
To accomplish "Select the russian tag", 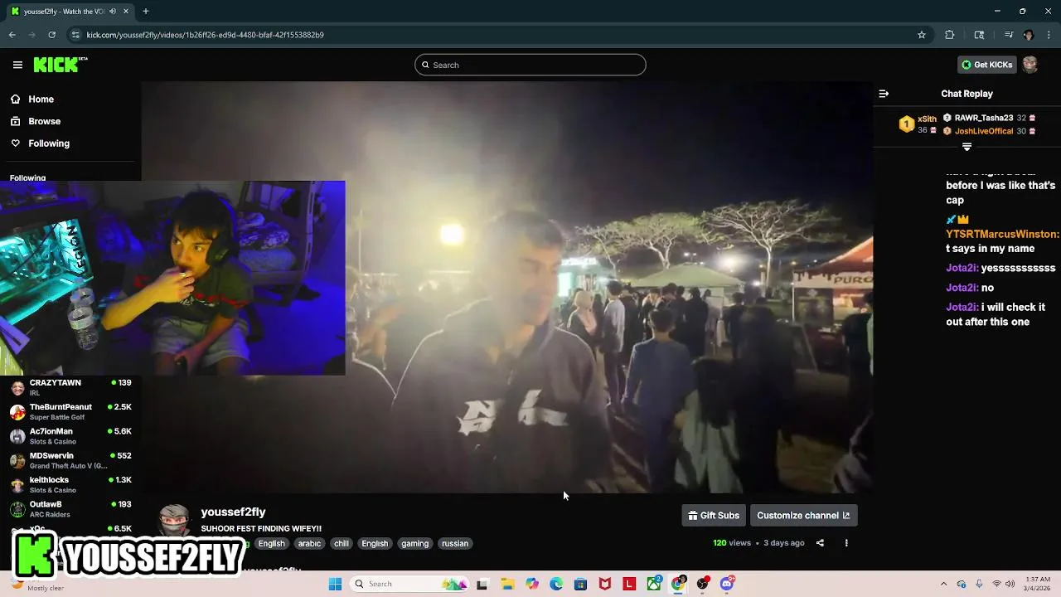I will coord(455,544).
